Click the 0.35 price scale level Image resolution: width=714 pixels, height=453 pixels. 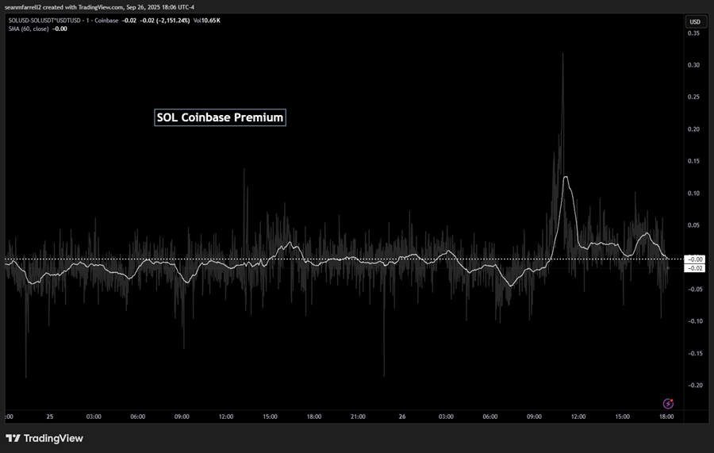point(693,33)
